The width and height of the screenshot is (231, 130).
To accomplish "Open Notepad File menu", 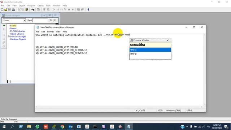I will pyautogui.click(x=38, y=31).
